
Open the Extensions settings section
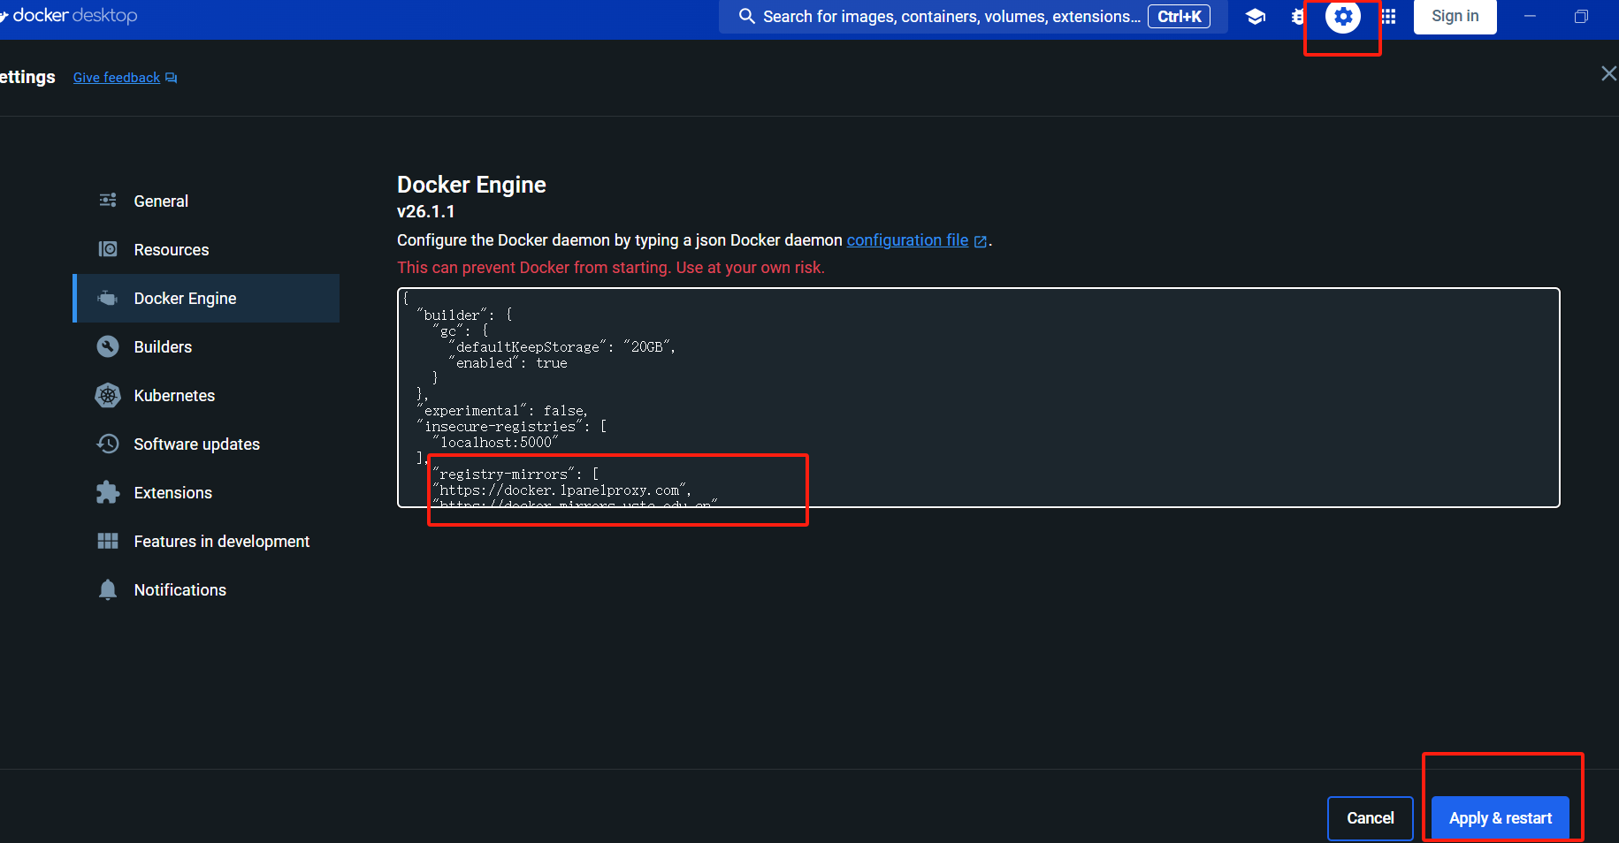click(x=206, y=492)
